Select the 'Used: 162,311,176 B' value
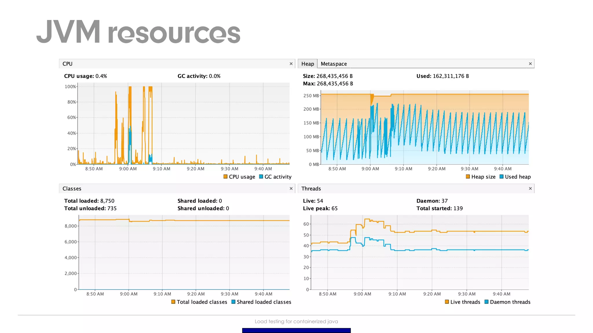593x333 pixels. (443, 76)
